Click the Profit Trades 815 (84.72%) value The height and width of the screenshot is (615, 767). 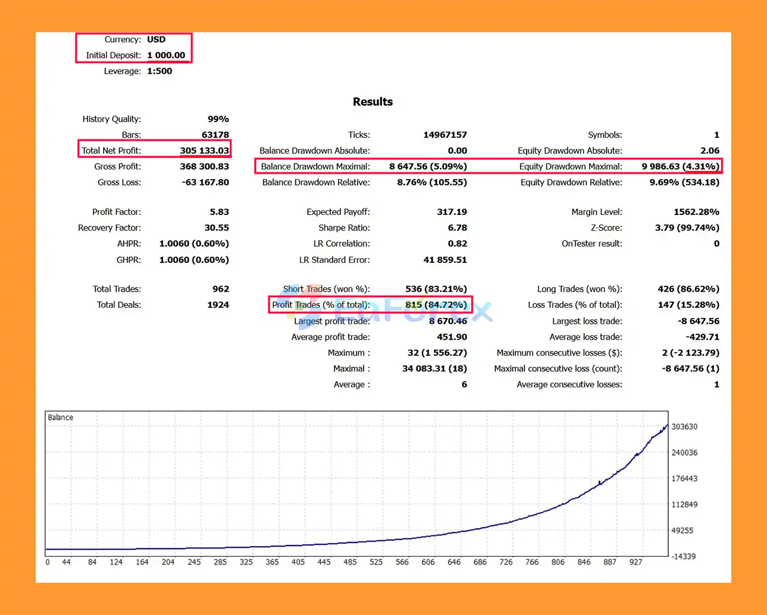(x=436, y=305)
